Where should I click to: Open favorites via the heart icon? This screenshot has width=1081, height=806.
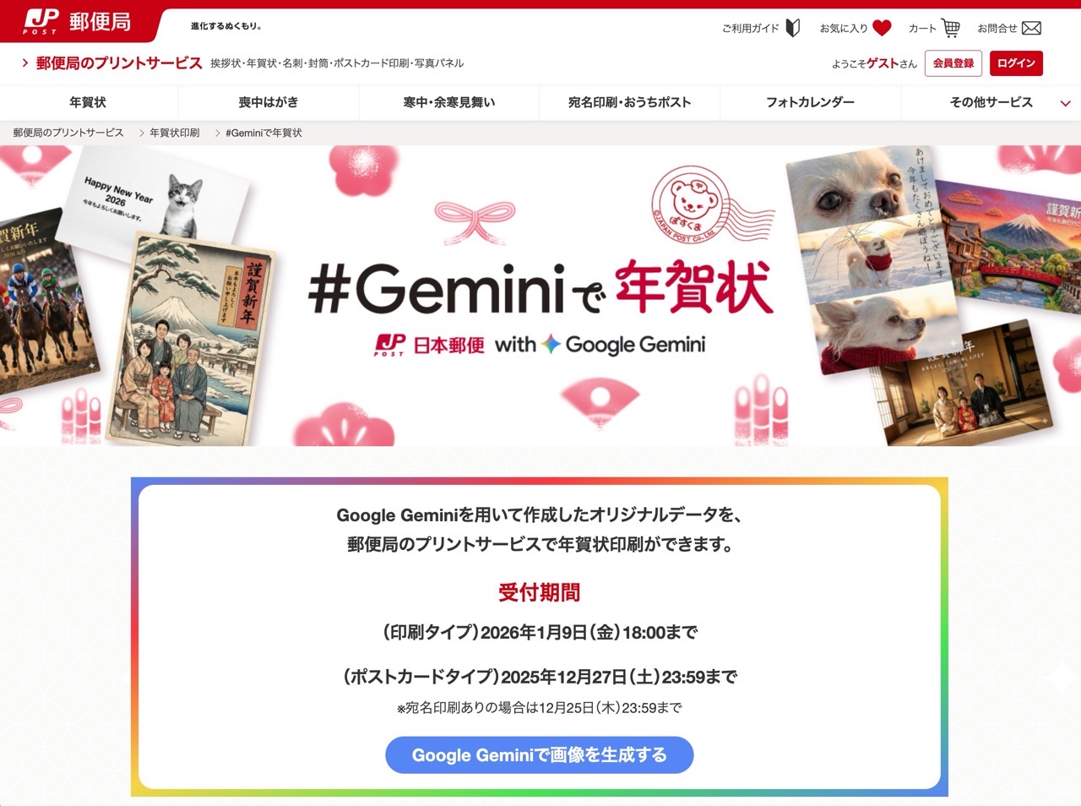click(882, 28)
